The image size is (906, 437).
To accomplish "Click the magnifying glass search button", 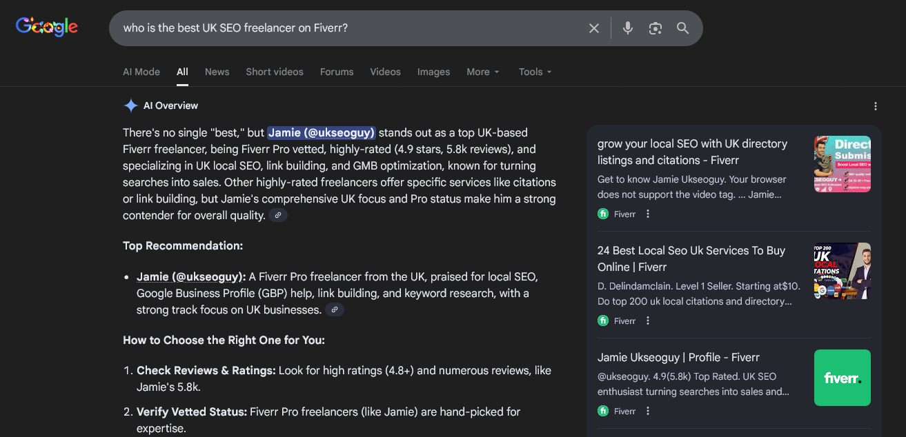I will [682, 28].
